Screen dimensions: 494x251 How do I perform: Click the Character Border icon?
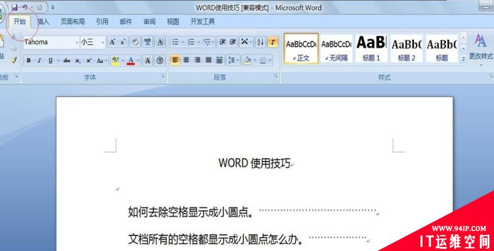pyautogui.click(x=160, y=42)
